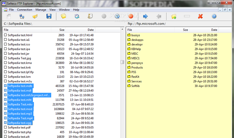
Task: Click the local pane scrollbar thumb
Action: coord(122,62)
